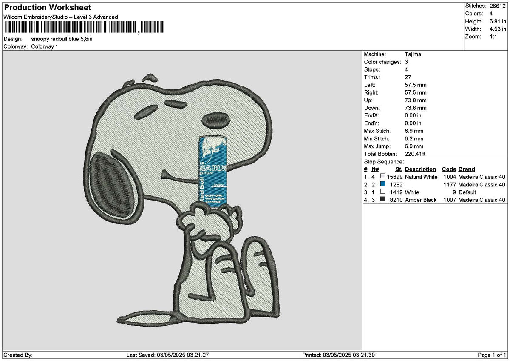Select the Colors count value 4

click(491, 14)
